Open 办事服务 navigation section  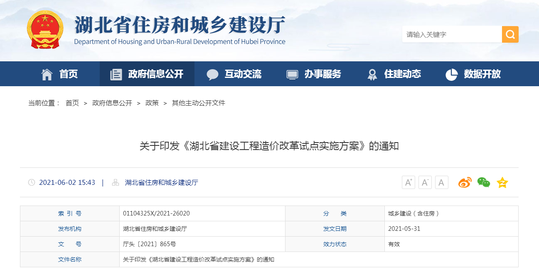coord(314,74)
